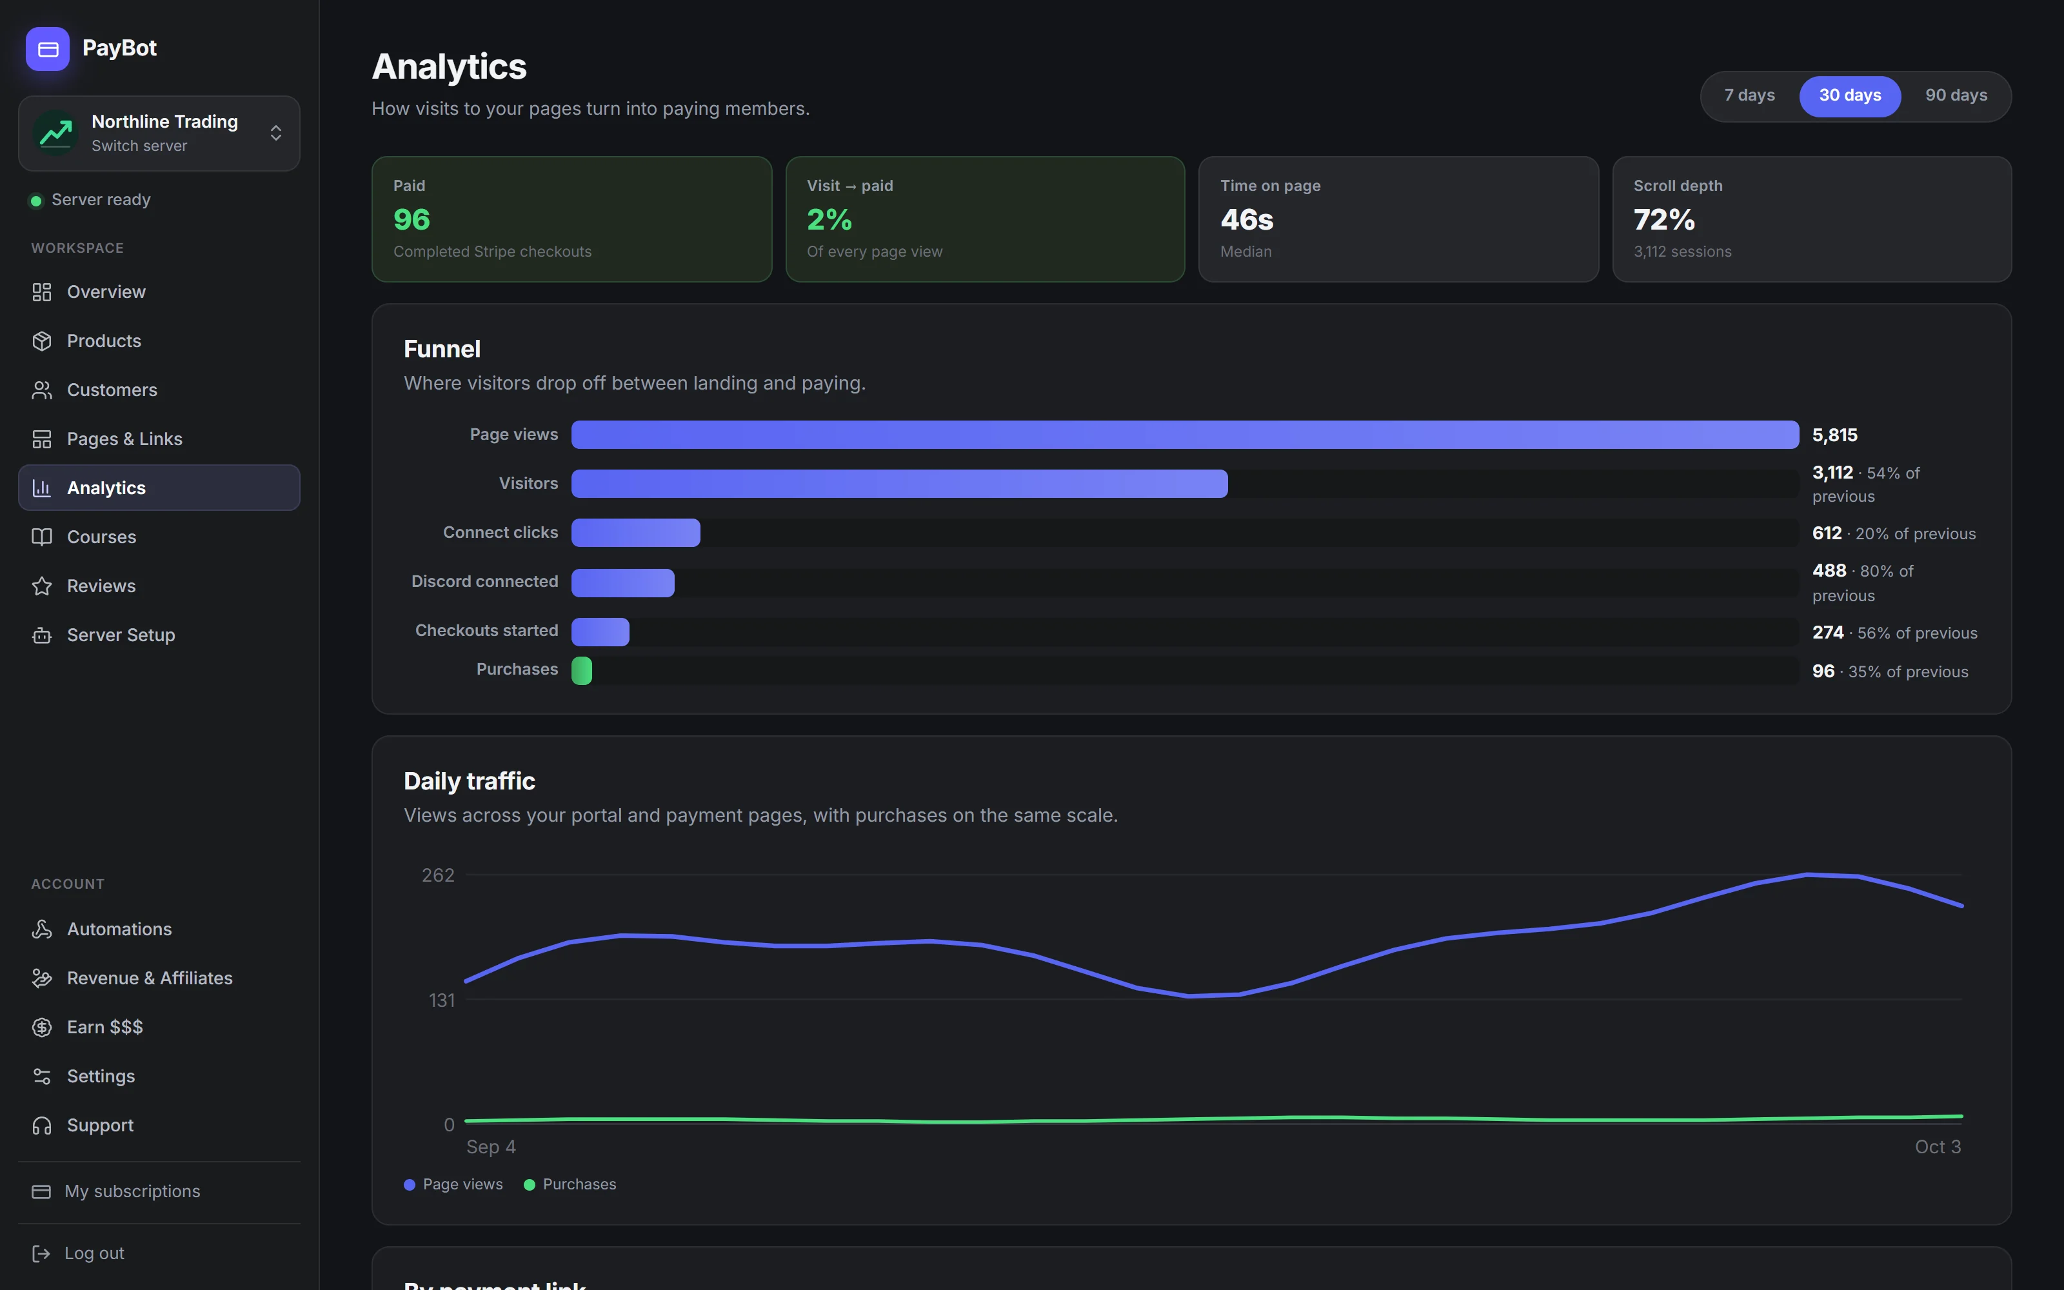Click the Reviews star icon
The image size is (2064, 1290).
pyautogui.click(x=42, y=586)
